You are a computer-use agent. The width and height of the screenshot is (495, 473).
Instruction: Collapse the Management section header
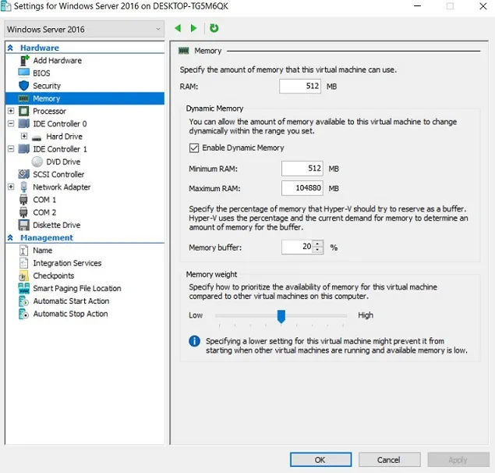(x=10, y=238)
